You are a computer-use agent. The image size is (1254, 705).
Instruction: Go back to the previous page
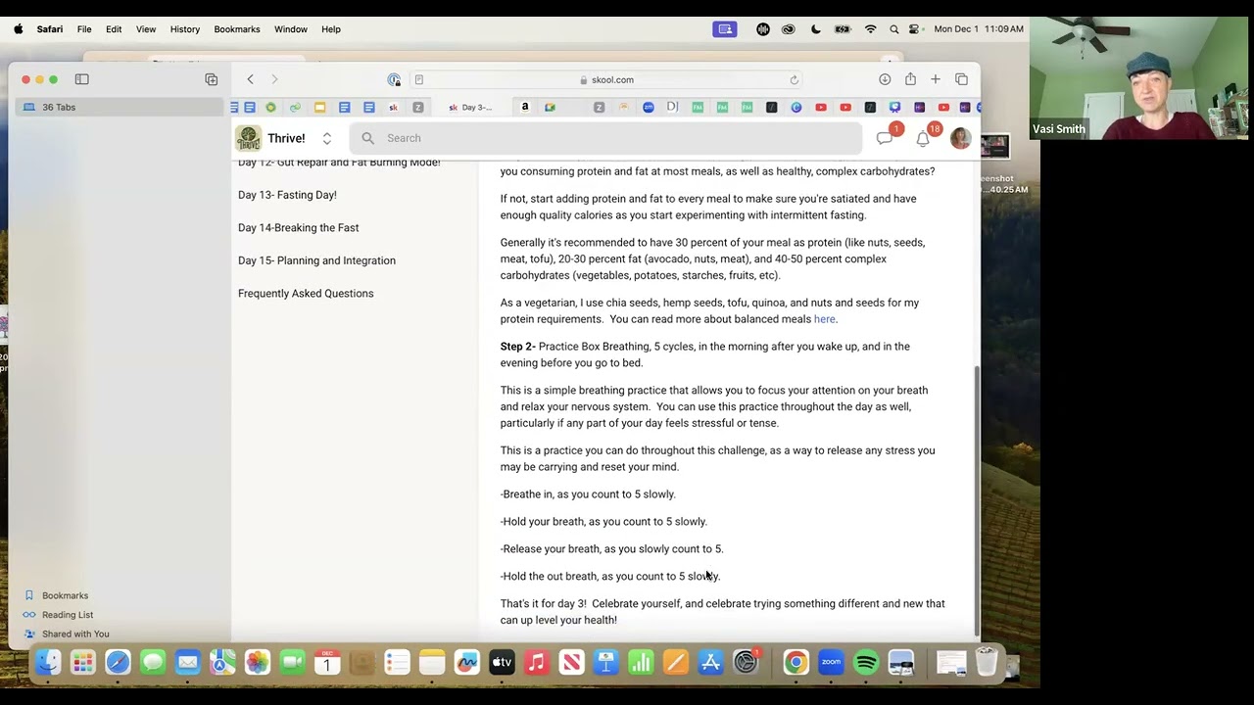[x=250, y=79]
